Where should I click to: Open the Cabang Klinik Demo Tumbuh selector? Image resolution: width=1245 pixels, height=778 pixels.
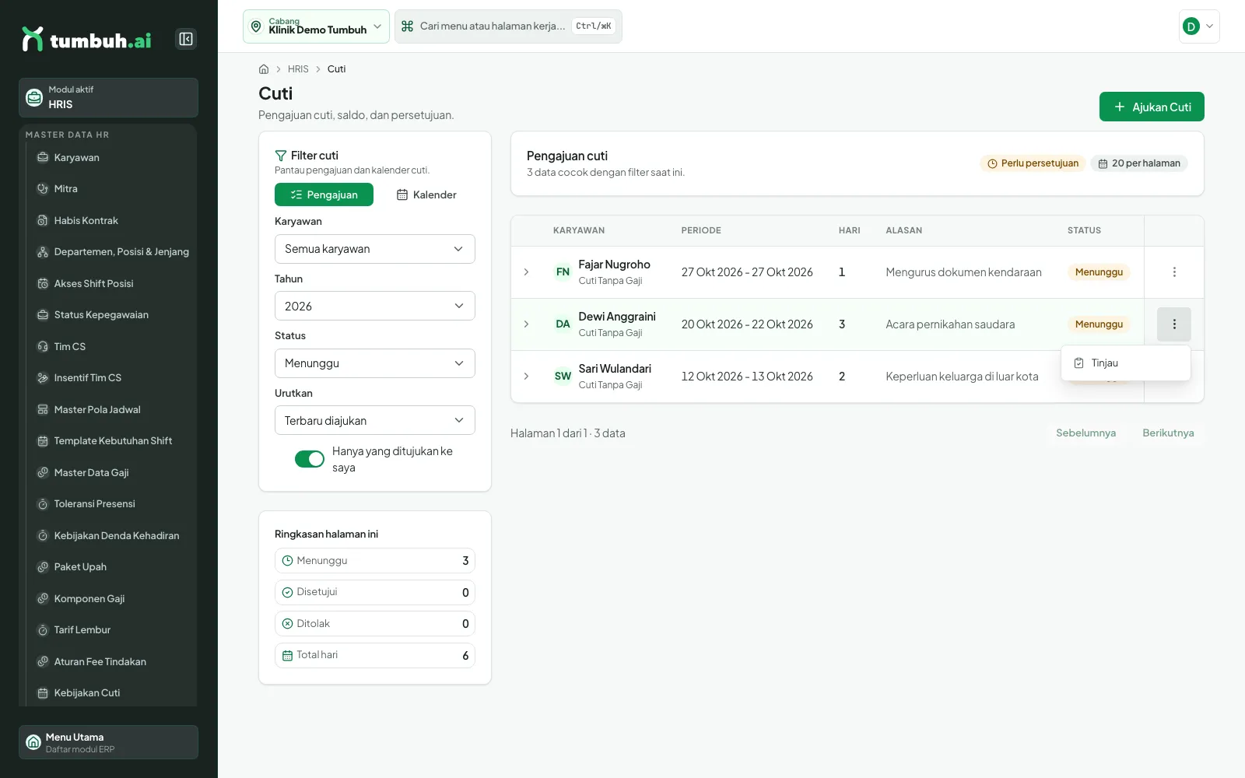click(316, 26)
